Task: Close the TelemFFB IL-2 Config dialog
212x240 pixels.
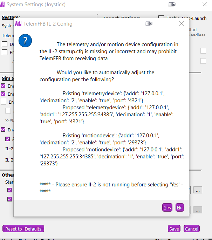Action: (182, 23)
